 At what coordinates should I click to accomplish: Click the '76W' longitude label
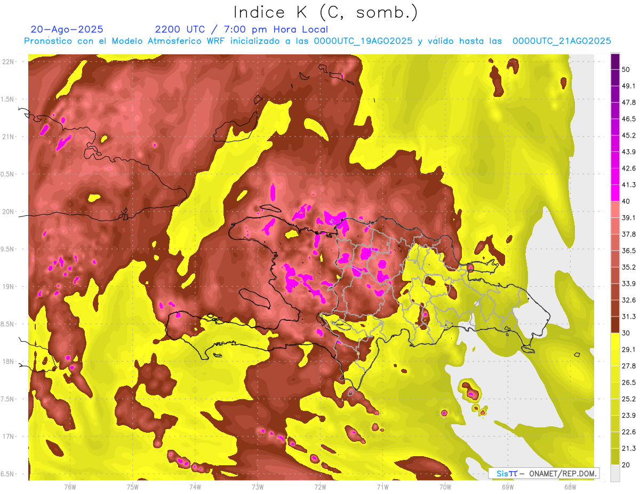[x=70, y=487]
